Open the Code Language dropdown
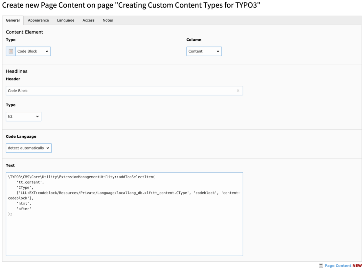Viewport: 364px width, 269px height. (x=29, y=148)
